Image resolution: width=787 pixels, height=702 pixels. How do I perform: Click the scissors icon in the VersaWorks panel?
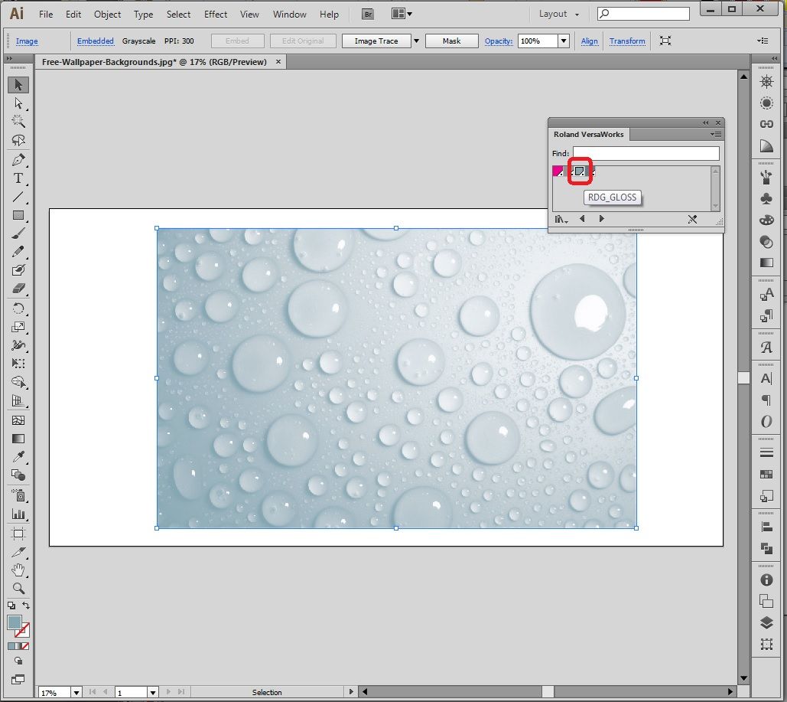693,219
